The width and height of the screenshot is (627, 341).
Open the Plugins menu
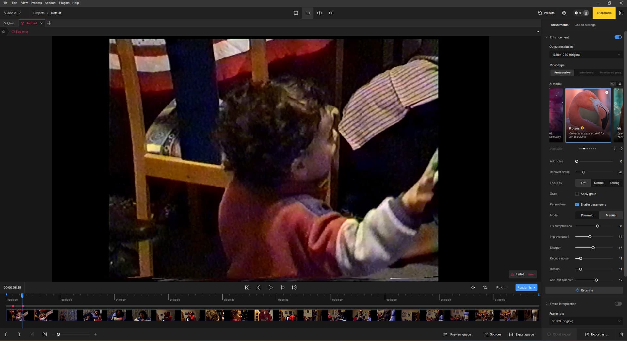coord(64,3)
